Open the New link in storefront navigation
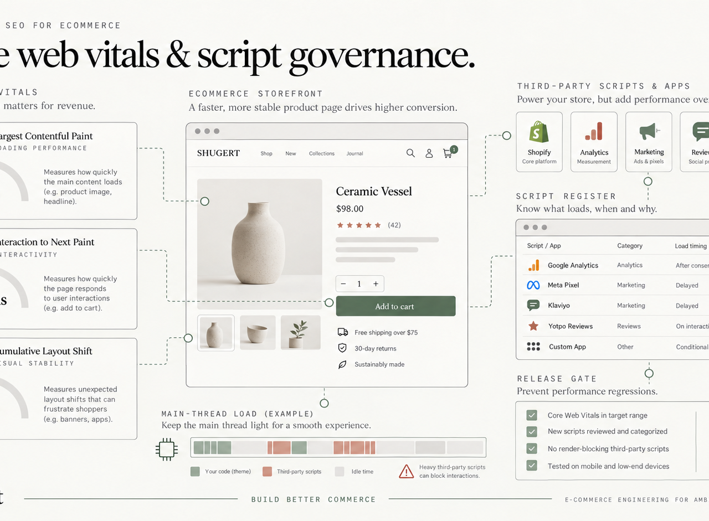 tap(291, 153)
